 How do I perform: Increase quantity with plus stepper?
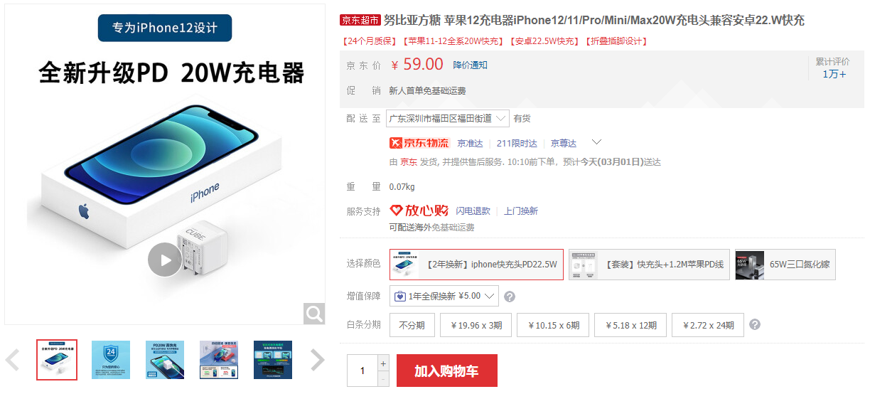[384, 363]
